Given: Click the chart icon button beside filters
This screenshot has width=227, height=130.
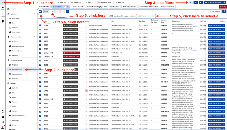Looking at the screenshot, I should [x=195, y=2].
